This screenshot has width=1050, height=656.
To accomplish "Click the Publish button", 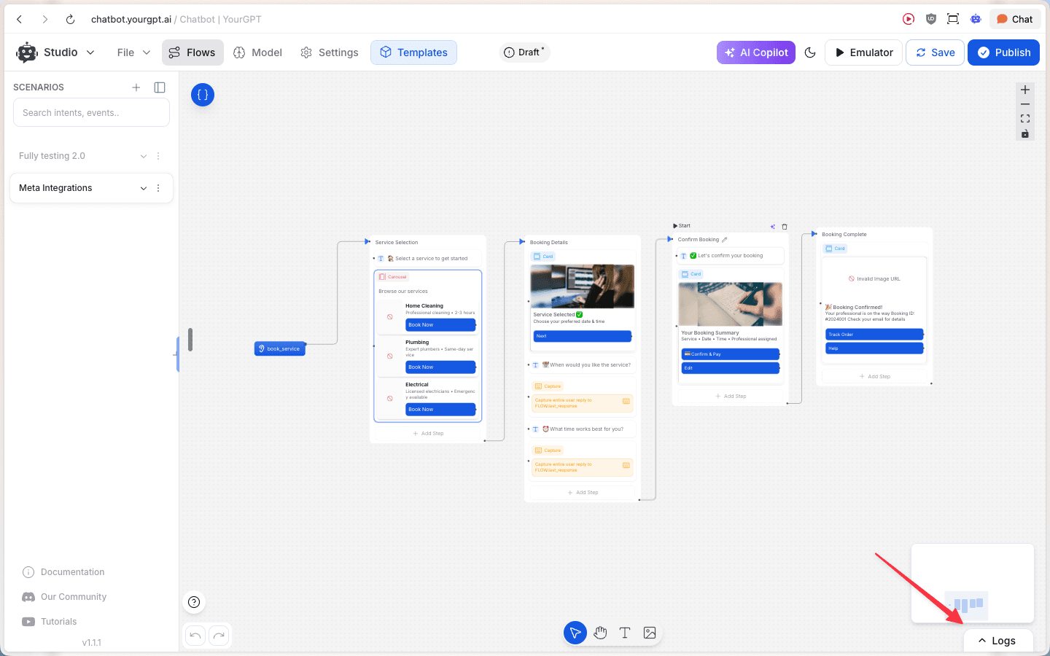I will pos(1003,52).
